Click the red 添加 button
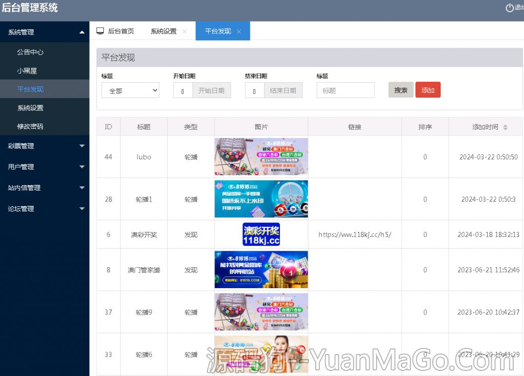Viewport: 524px width, 376px height. (428, 89)
